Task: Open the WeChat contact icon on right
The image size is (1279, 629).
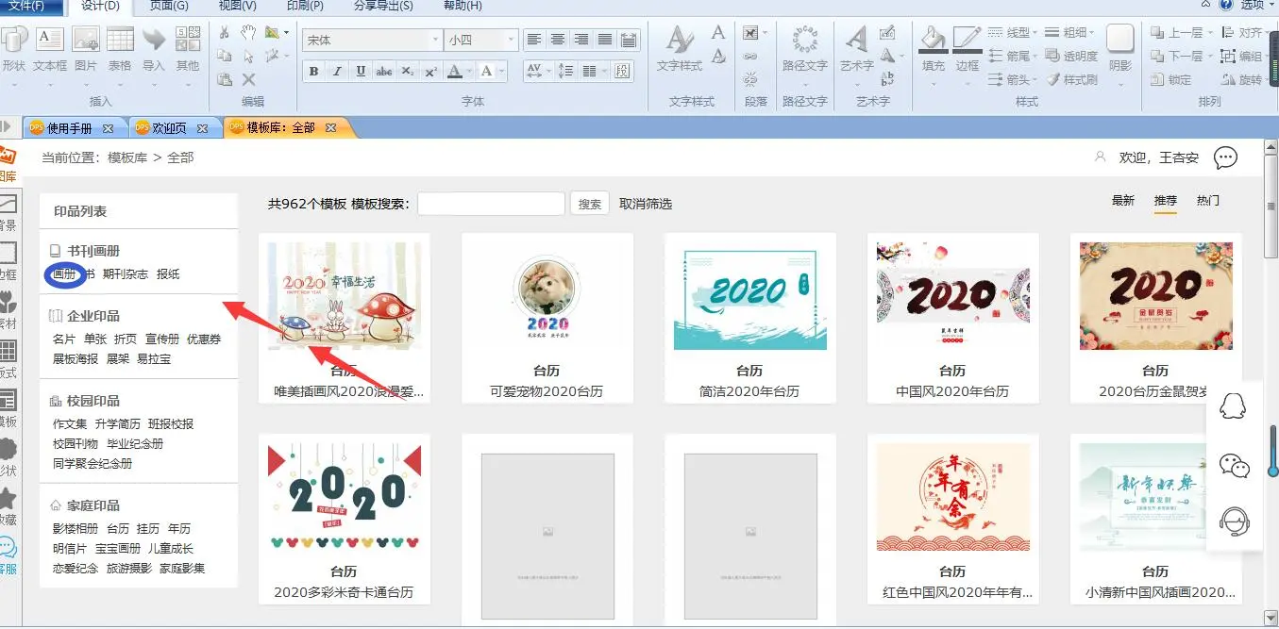Action: (1234, 464)
